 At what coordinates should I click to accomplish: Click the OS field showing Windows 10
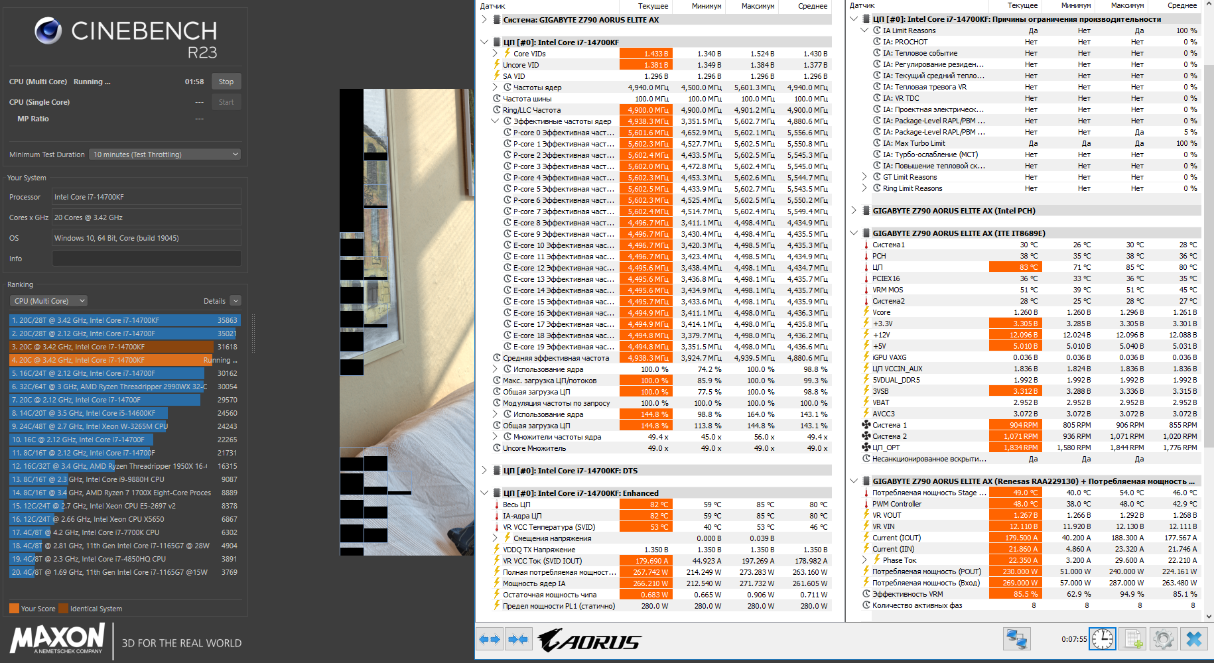[x=147, y=238]
